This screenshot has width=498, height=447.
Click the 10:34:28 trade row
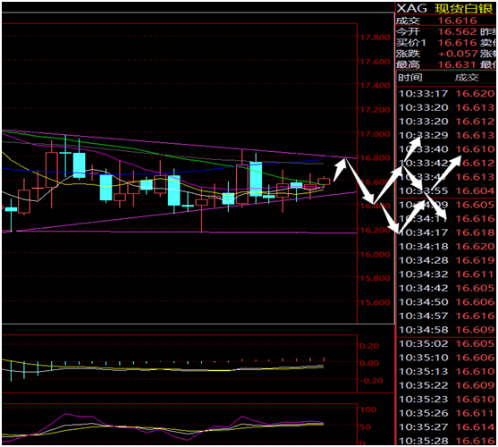point(446,260)
